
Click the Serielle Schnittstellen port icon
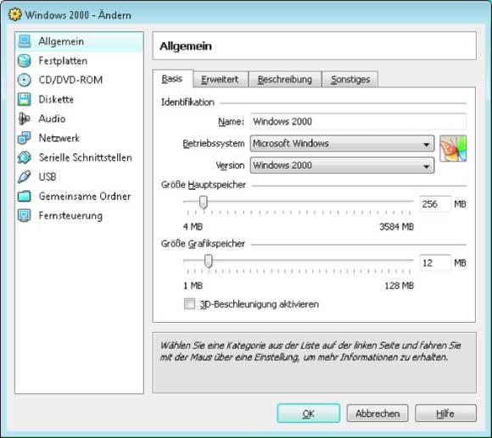click(x=24, y=158)
